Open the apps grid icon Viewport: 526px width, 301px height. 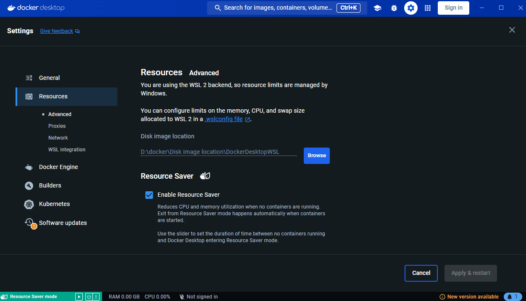pyautogui.click(x=428, y=8)
